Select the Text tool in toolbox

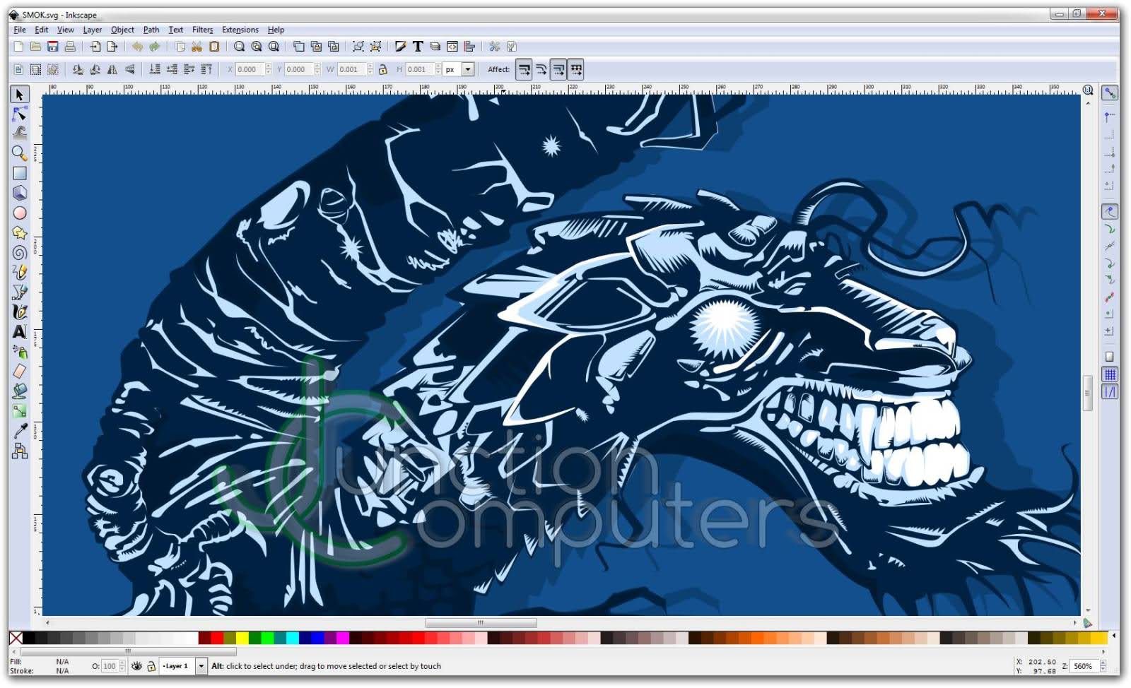click(x=20, y=331)
